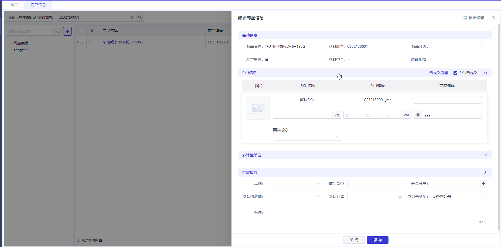This screenshot has height=247, width=501.
Task: Expand row 1 with its arrow
Action: click(x=78, y=42)
